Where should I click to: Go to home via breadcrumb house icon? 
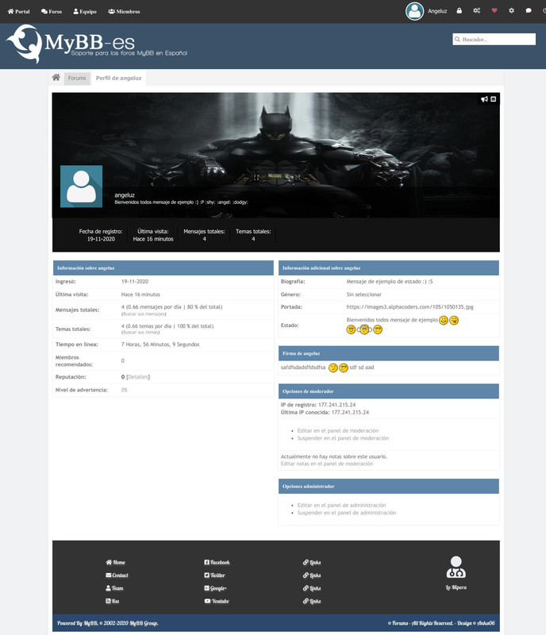[x=56, y=78]
